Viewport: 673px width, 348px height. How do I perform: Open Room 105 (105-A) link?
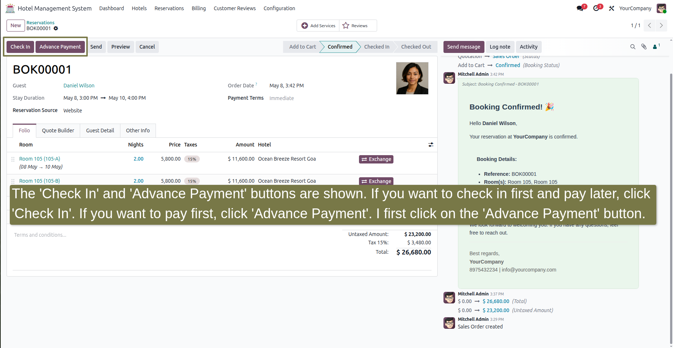[x=40, y=159]
